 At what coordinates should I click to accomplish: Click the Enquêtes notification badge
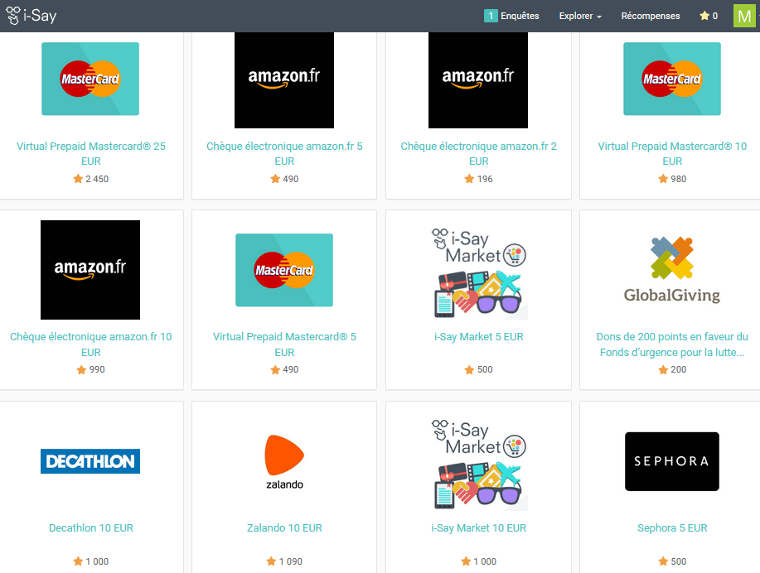click(x=491, y=16)
